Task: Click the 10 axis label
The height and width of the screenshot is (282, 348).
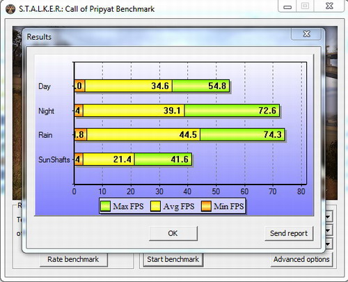Action: (102, 191)
